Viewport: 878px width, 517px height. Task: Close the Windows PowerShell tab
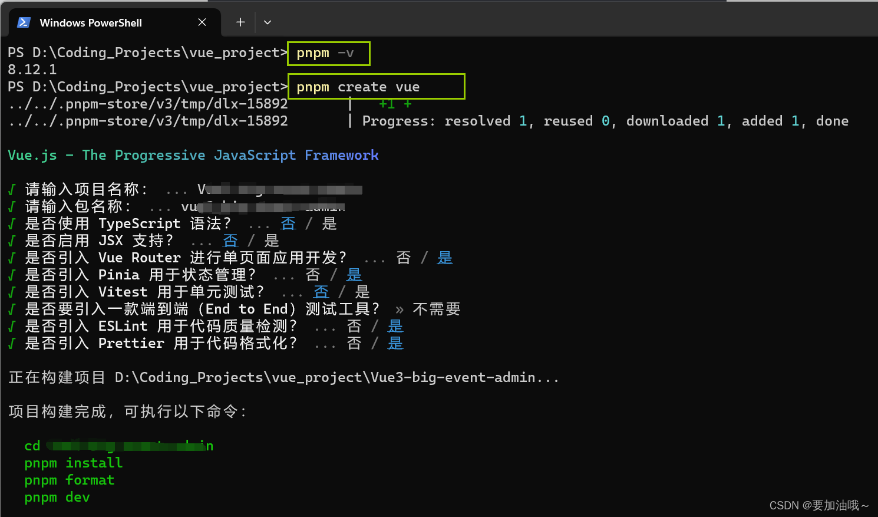pyautogui.click(x=202, y=22)
